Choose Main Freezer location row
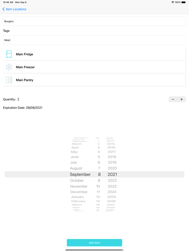This screenshot has height=252, width=189. coord(94,67)
